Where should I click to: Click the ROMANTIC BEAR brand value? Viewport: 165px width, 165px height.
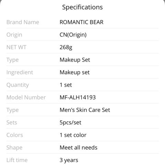pos(81,22)
